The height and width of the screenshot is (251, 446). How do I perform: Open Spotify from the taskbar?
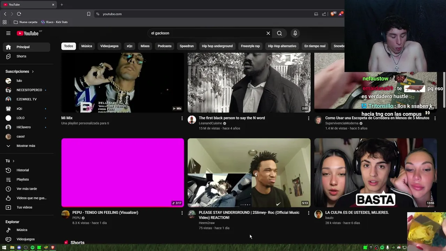point(32,248)
